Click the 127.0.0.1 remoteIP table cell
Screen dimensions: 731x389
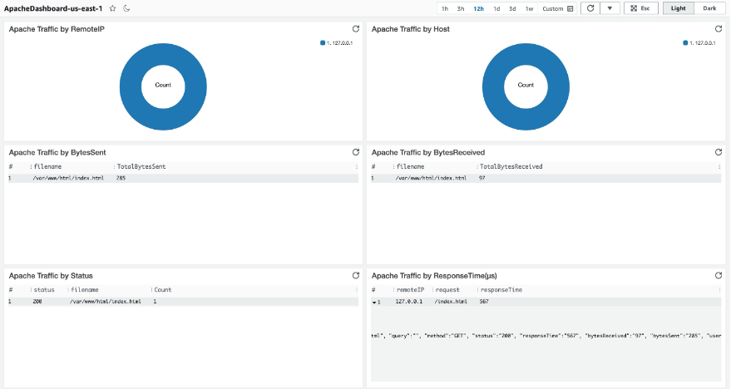pos(409,302)
